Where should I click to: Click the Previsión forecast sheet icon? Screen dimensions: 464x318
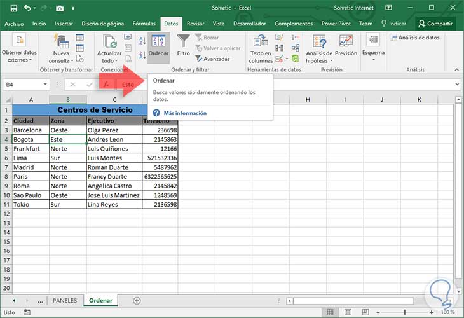[x=346, y=45]
